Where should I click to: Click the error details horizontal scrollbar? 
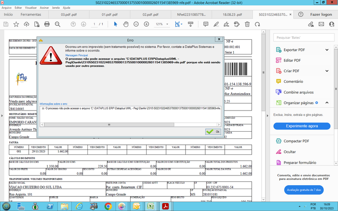coord(109,124)
